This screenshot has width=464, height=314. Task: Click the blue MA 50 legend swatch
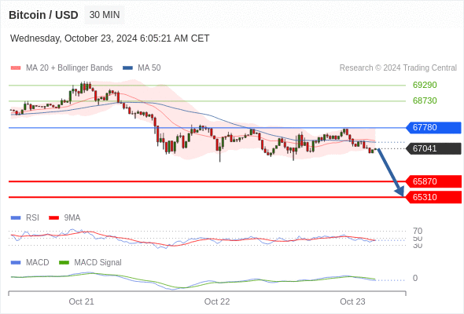127,68
